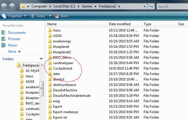Select awakenings folder icon in list
This screenshot has width=188, height=120.
[x=50, y=41]
